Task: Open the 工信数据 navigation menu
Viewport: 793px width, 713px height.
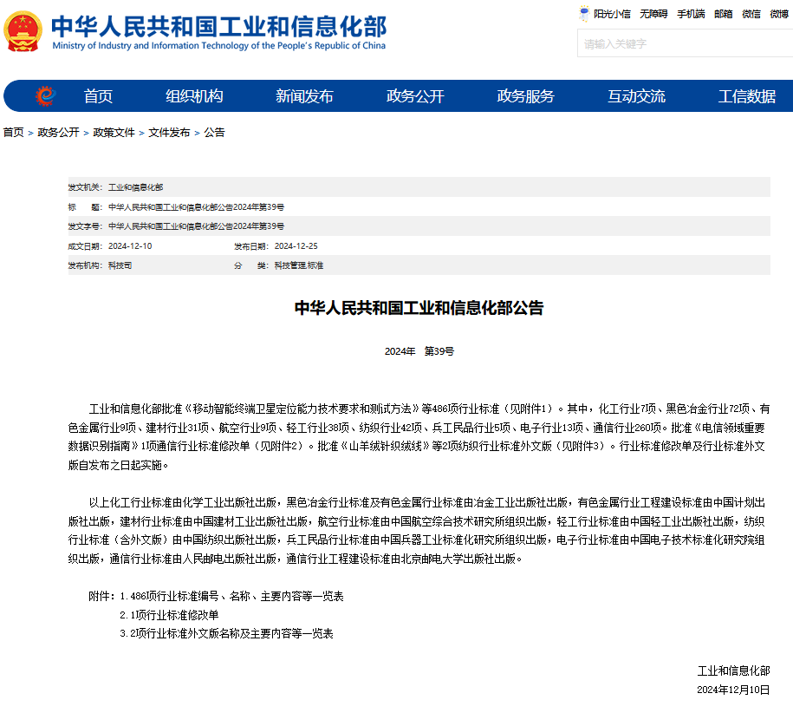Action: point(746,96)
